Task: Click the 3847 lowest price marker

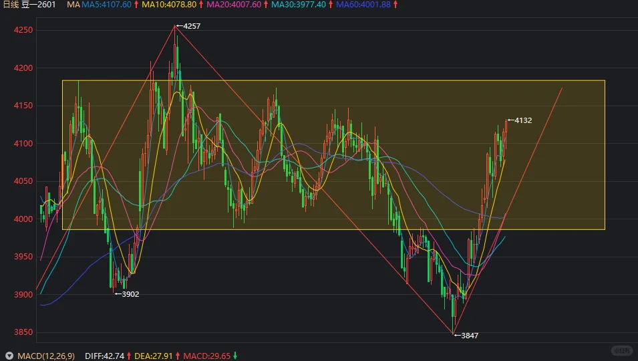Action: (x=470, y=336)
